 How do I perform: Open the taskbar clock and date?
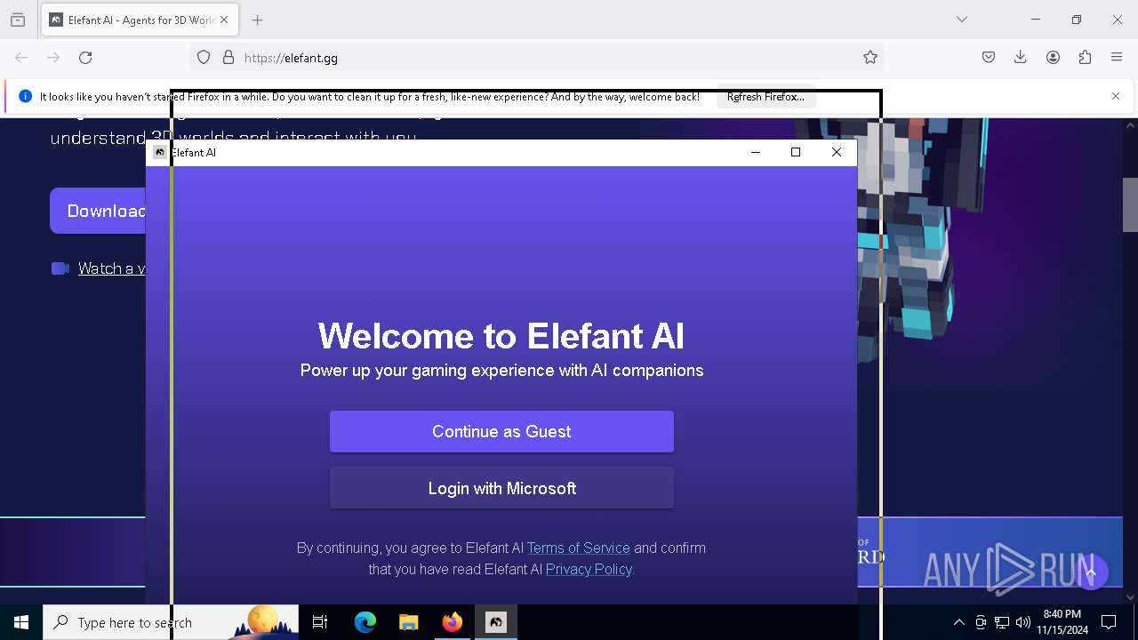coord(1062,622)
